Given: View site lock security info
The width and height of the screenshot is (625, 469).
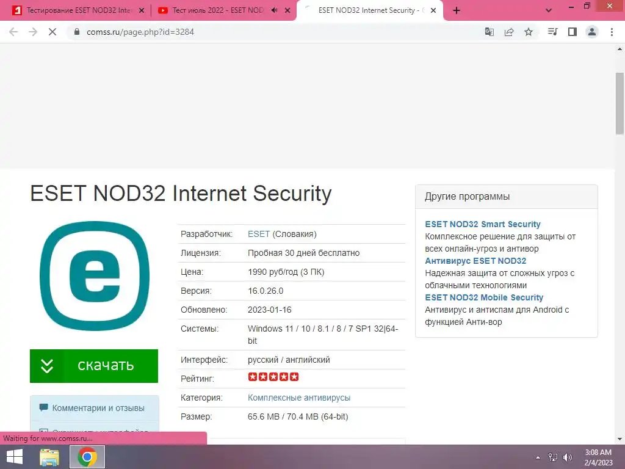Looking at the screenshot, I should coord(77,32).
